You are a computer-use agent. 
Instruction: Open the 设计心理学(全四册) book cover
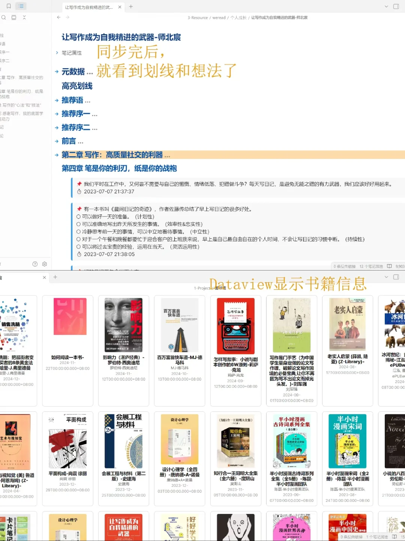pyautogui.click(x=179, y=439)
